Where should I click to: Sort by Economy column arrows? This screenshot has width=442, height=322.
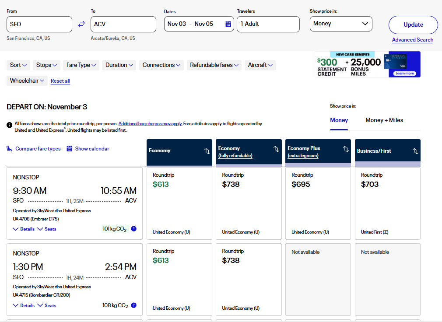[207, 151]
